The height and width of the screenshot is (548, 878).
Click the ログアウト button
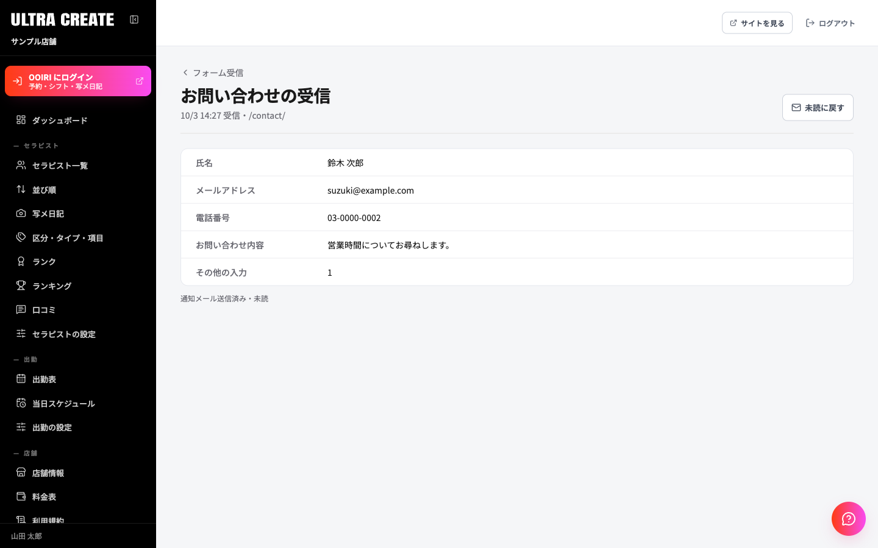tap(830, 23)
